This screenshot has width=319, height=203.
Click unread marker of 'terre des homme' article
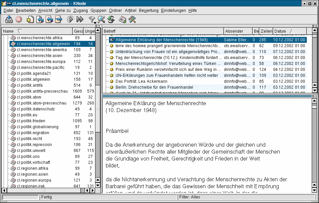coord(112,46)
